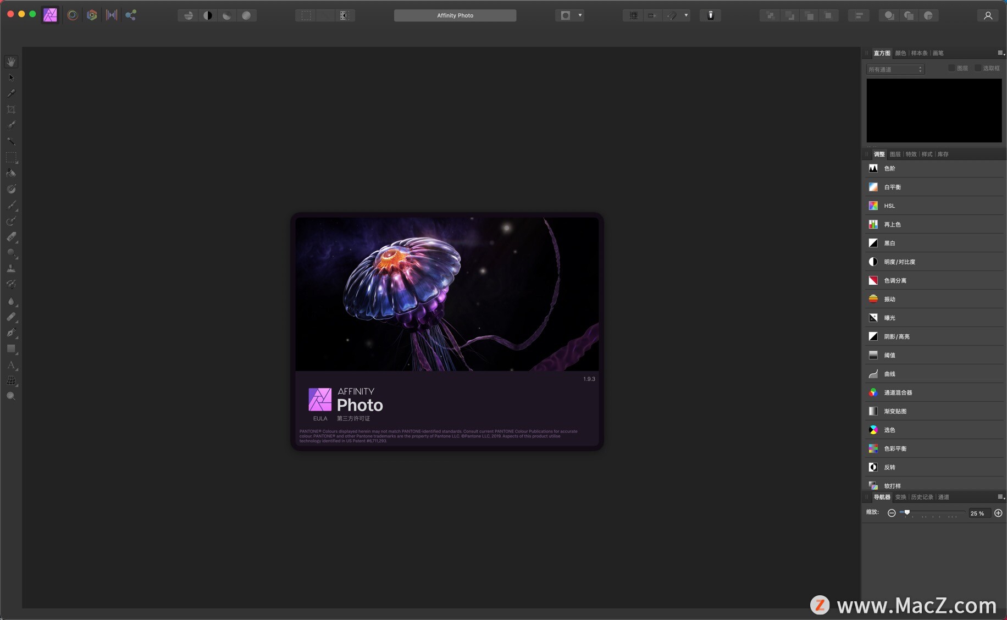
Task: Click the zoom slider handle in navigator
Action: click(x=907, y=513)
